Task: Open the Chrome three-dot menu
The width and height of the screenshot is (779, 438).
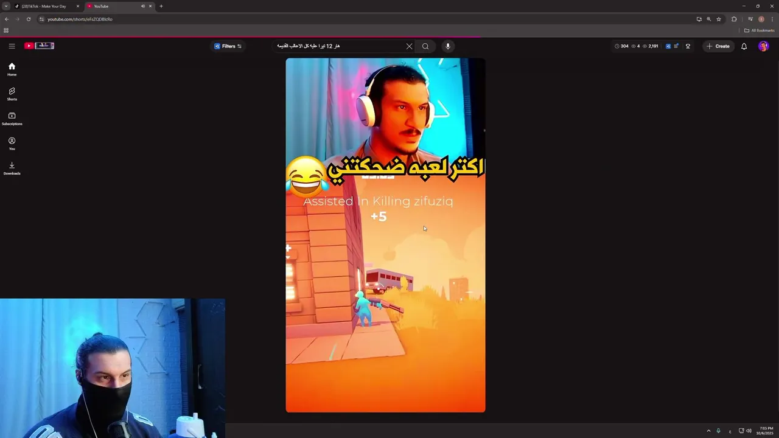Action: pyautogui.click(x=772, y=19)
